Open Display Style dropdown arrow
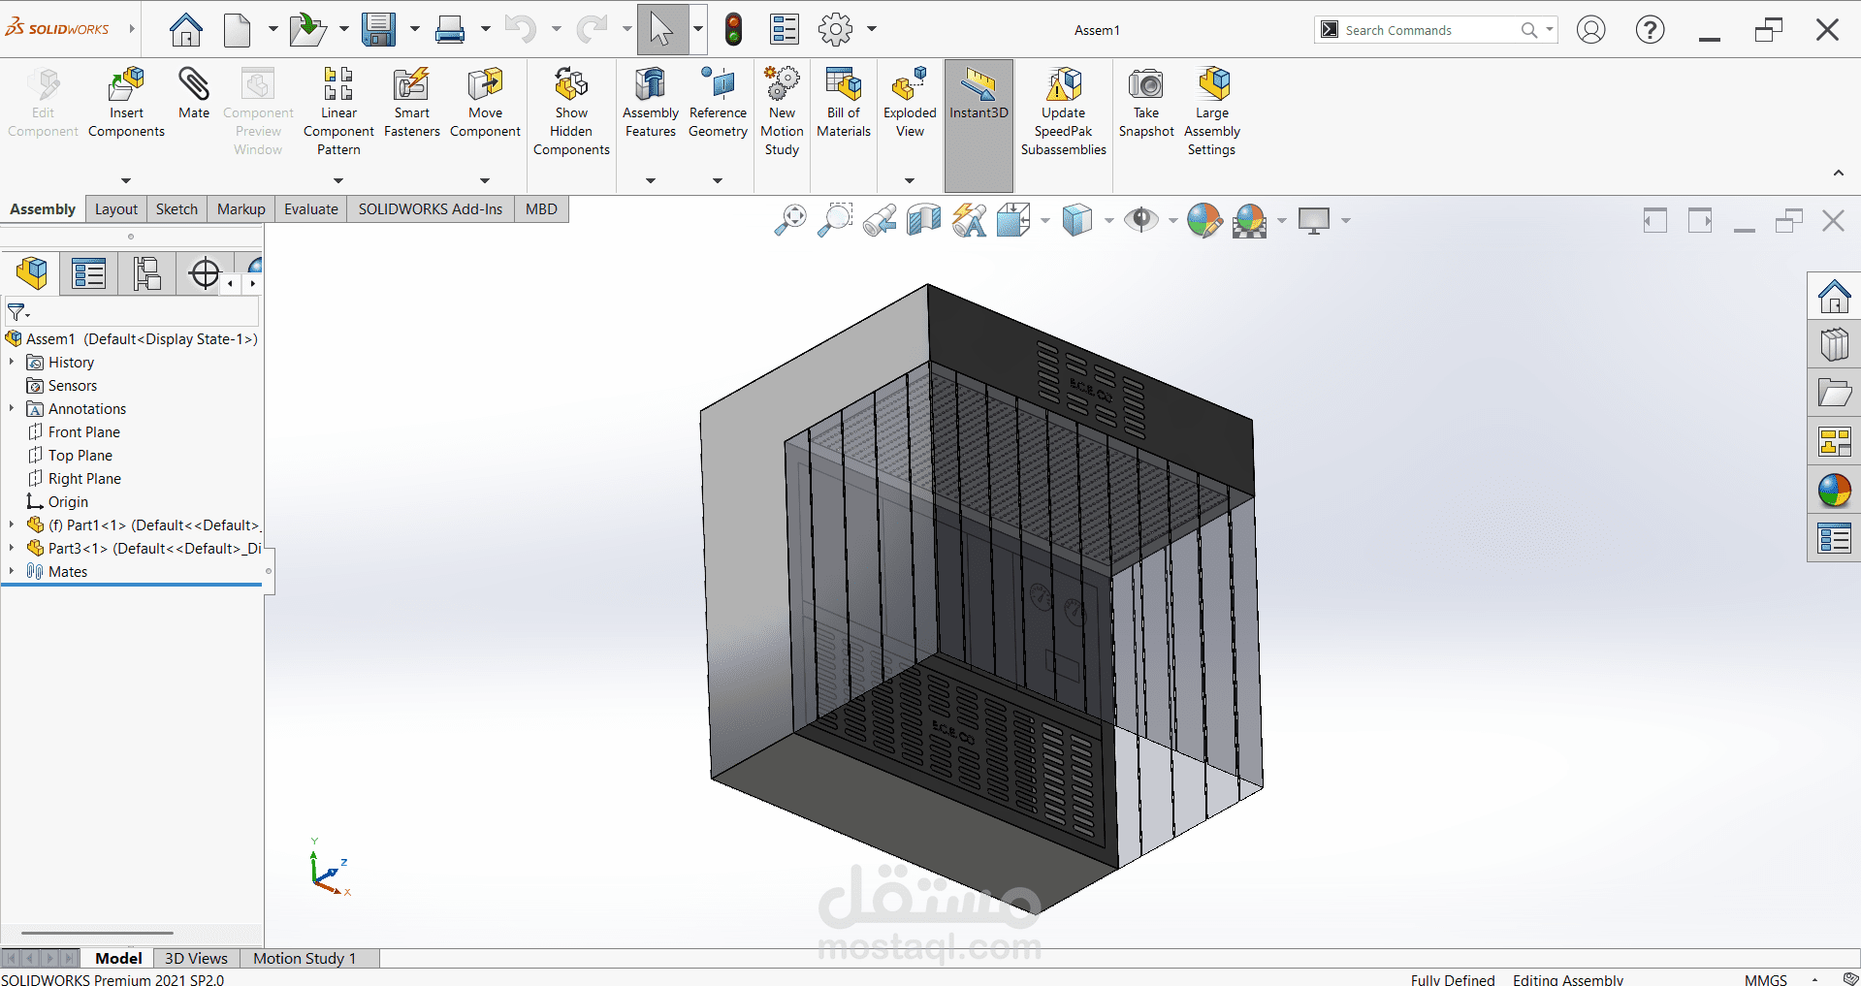1861x986 pixels. [1108, 221]
